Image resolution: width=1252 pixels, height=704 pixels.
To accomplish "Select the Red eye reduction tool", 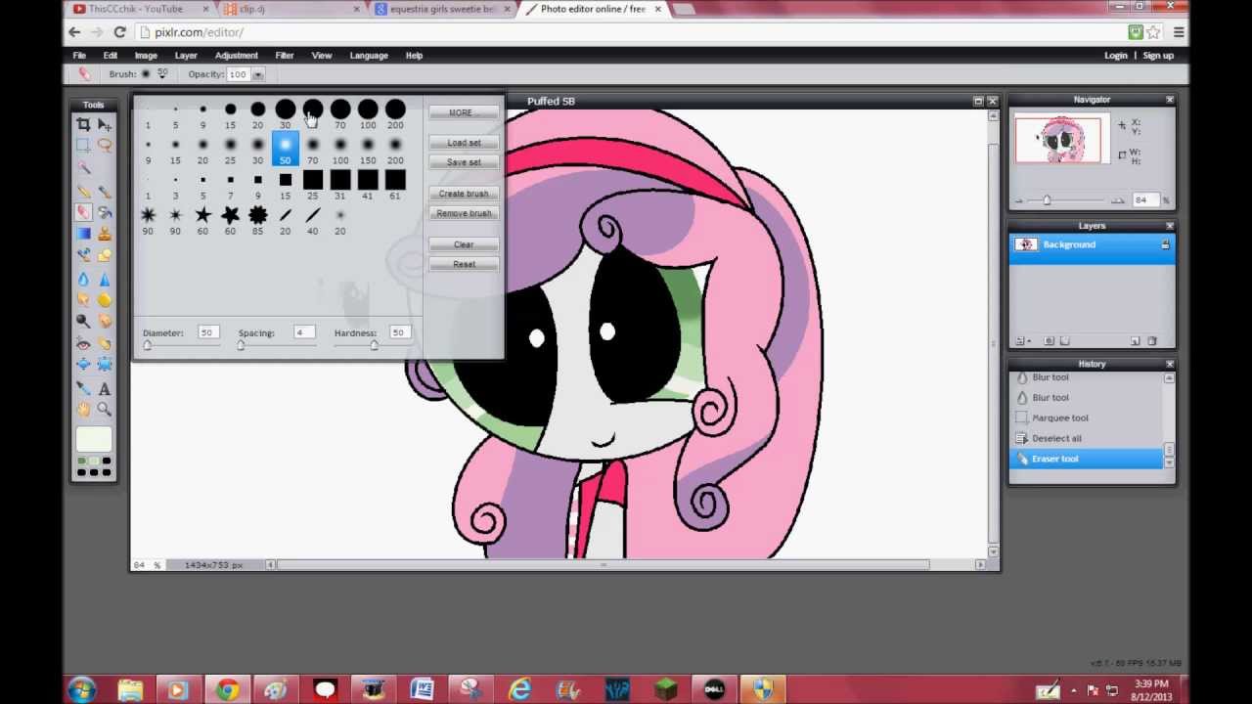I will point(83,343).
